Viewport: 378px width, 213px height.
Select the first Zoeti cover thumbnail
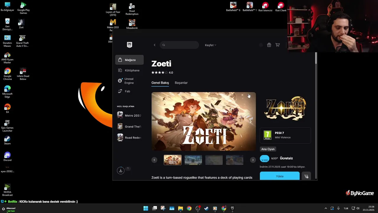(173, 160)
